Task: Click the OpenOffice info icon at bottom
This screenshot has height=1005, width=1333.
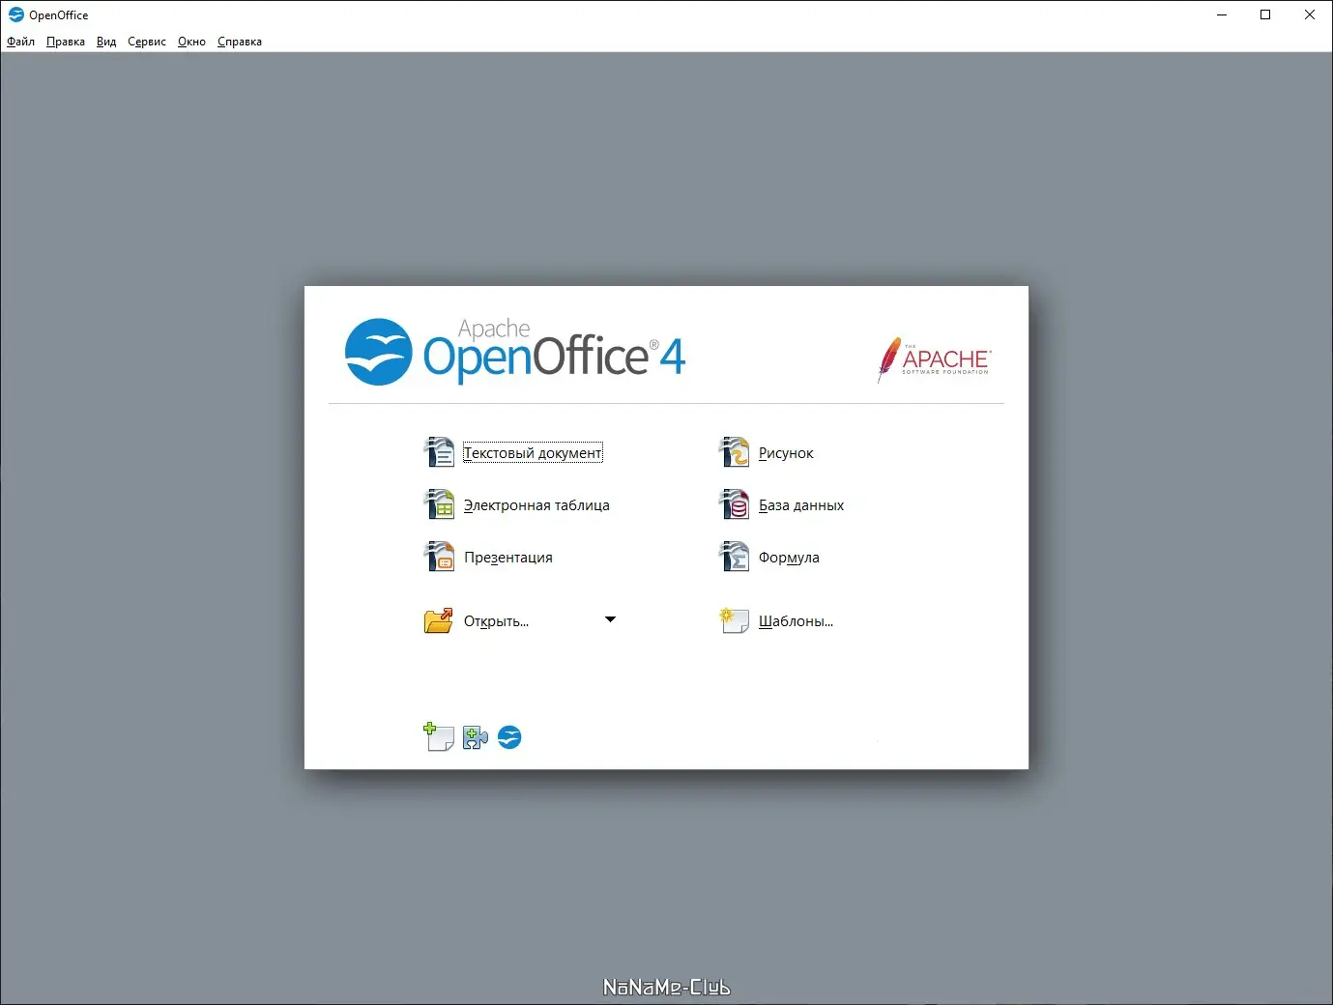Action: (509, 738)
